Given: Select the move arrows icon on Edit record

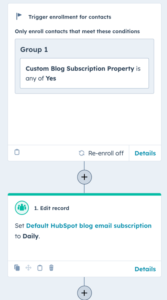Looking at the screenshot, I should coord(28,268).
